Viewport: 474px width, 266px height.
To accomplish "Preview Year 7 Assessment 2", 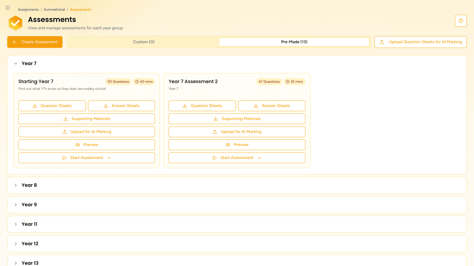I will coord(237,145).
